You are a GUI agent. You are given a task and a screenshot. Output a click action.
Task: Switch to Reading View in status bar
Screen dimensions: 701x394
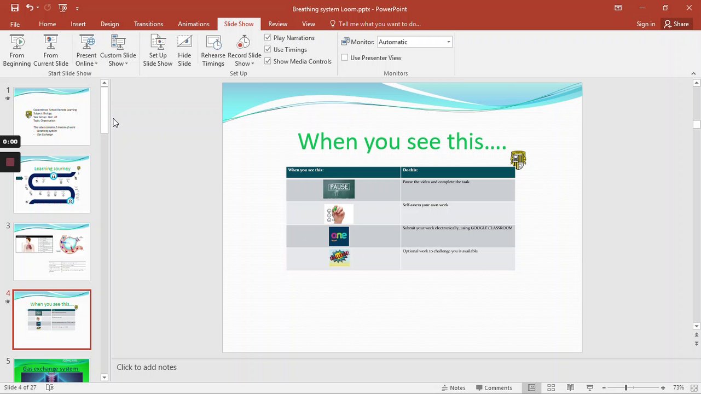pyautogui.click(x=570, y=387)
